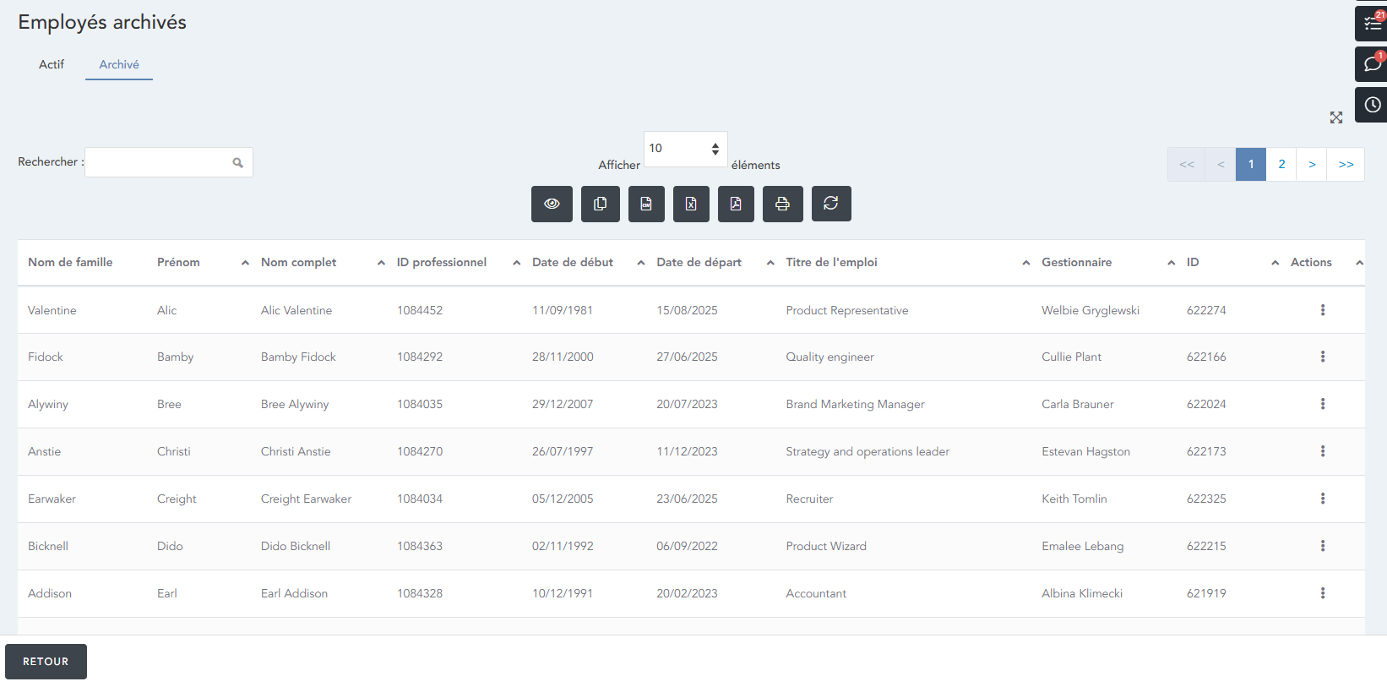Switch to the Actif tab
This screenshot has height=687, width=1387.
point(52,64)
